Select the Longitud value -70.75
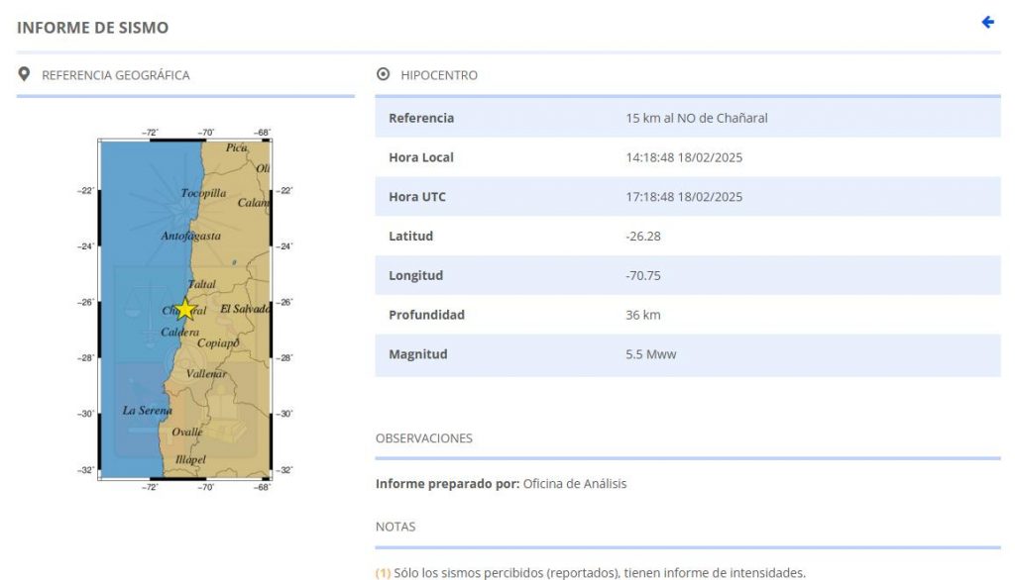Screen dimensions: 1015x580 click(642, 276)
